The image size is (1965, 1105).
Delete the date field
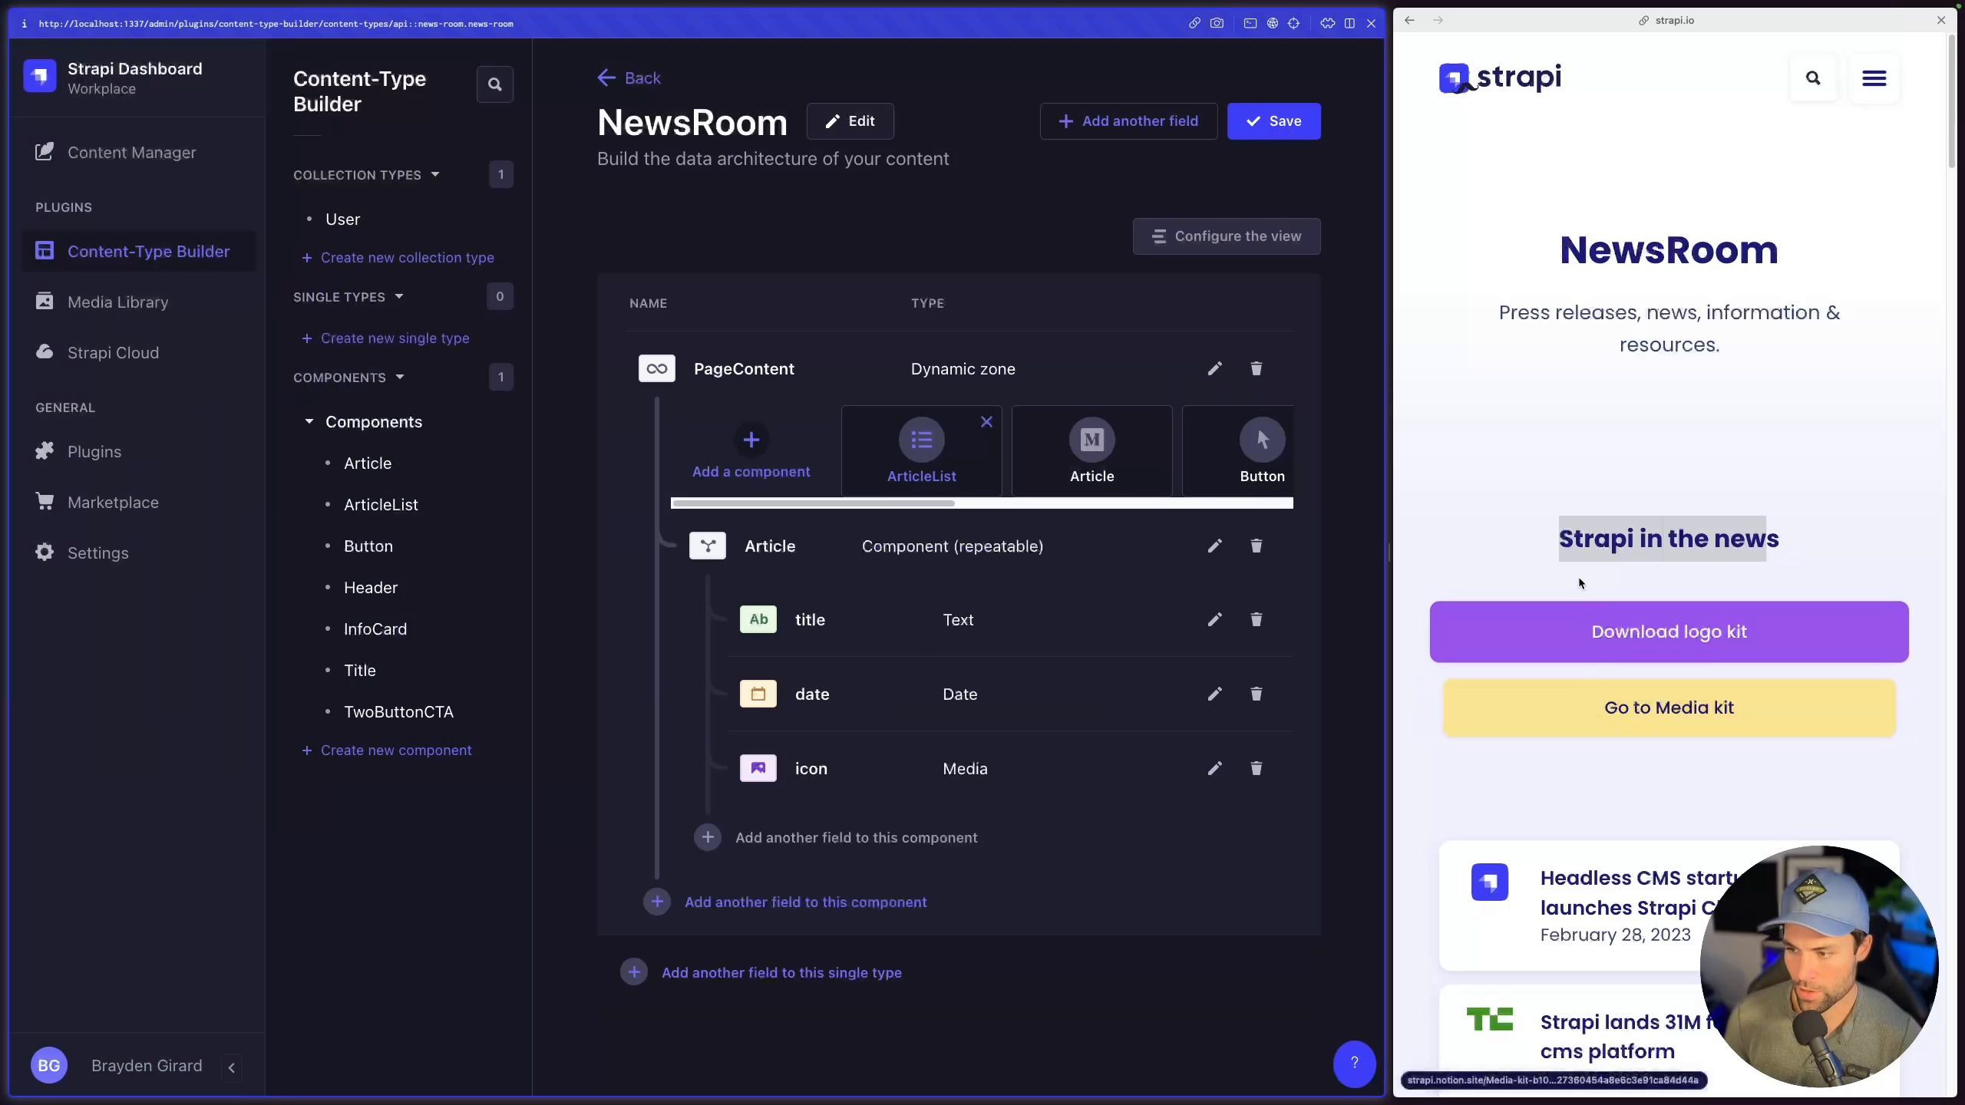point(1256,694)
